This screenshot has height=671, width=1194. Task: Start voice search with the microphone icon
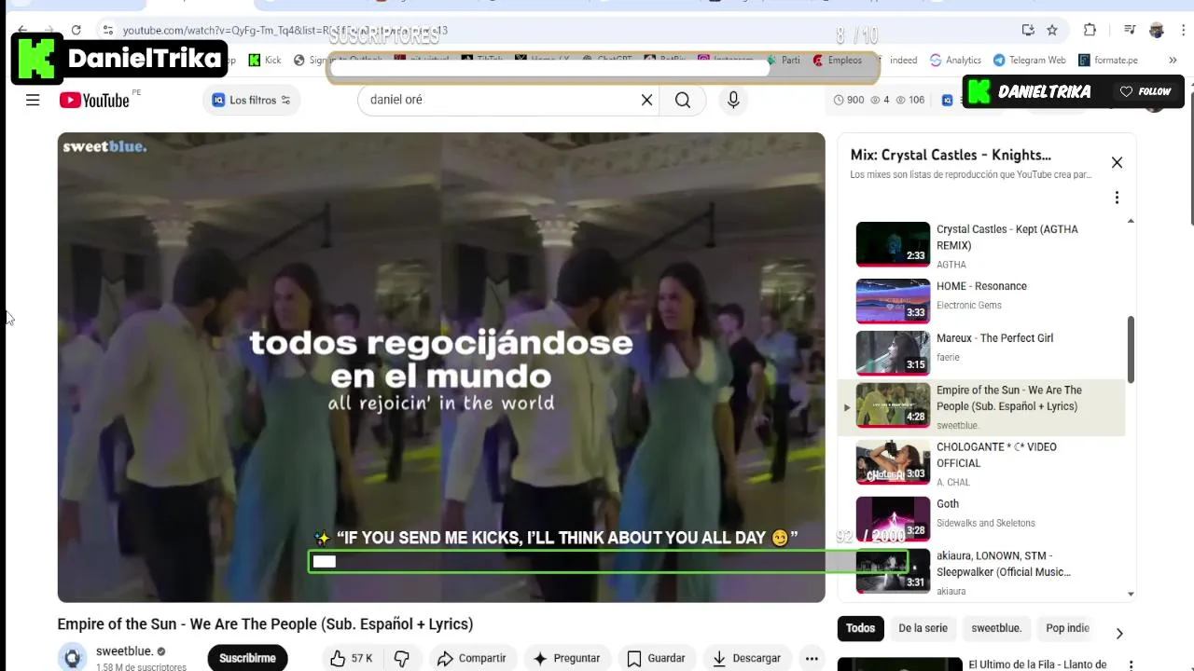[733, 100]
